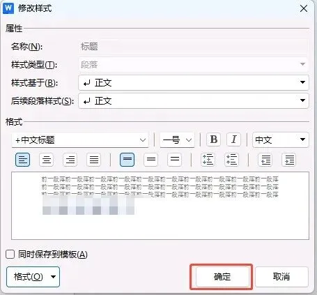The height and width of the screenshot is (295, 317).
Task: Open the +中文标题 font dropdown
Action: tap(80, 140)
